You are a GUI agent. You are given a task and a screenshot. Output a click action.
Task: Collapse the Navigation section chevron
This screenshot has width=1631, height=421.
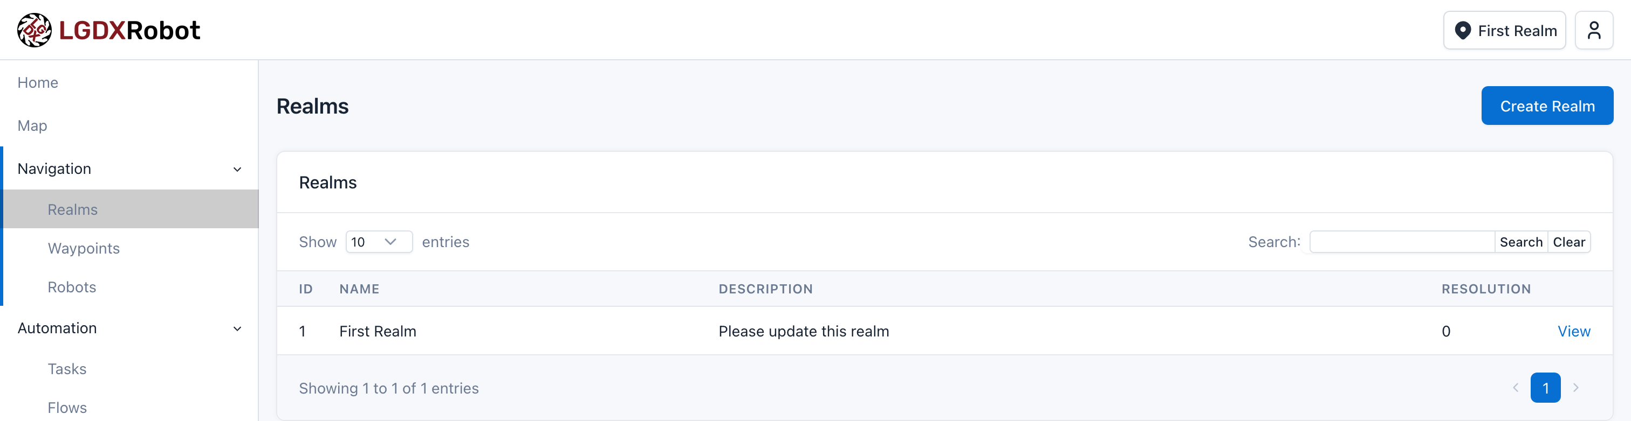tap(237, 169)
